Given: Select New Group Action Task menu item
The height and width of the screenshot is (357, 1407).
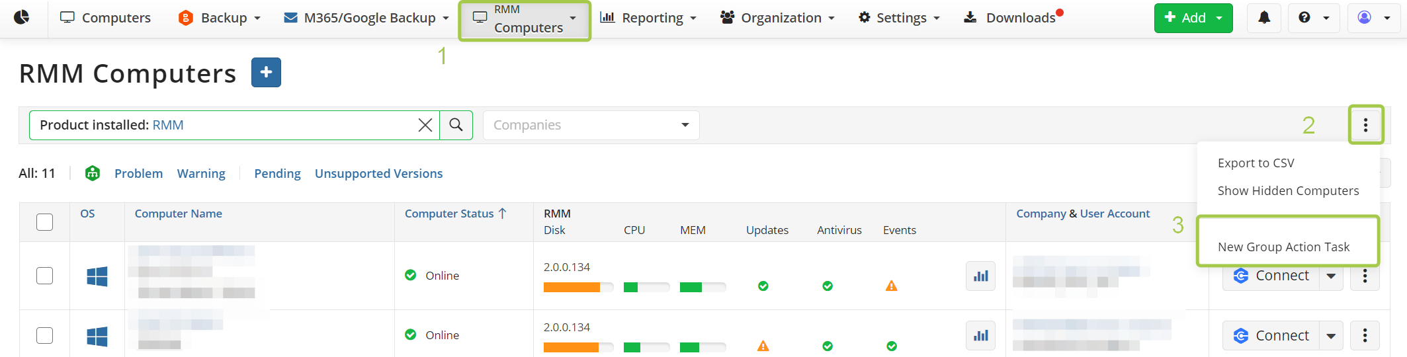Looking at the screenshot, I should click(1283, 247).
